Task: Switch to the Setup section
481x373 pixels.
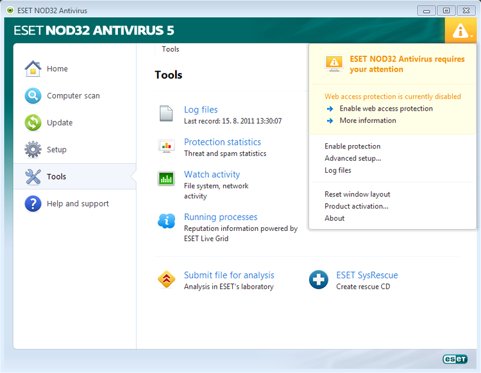Action: pyautogui.click(x=56, y=150)
